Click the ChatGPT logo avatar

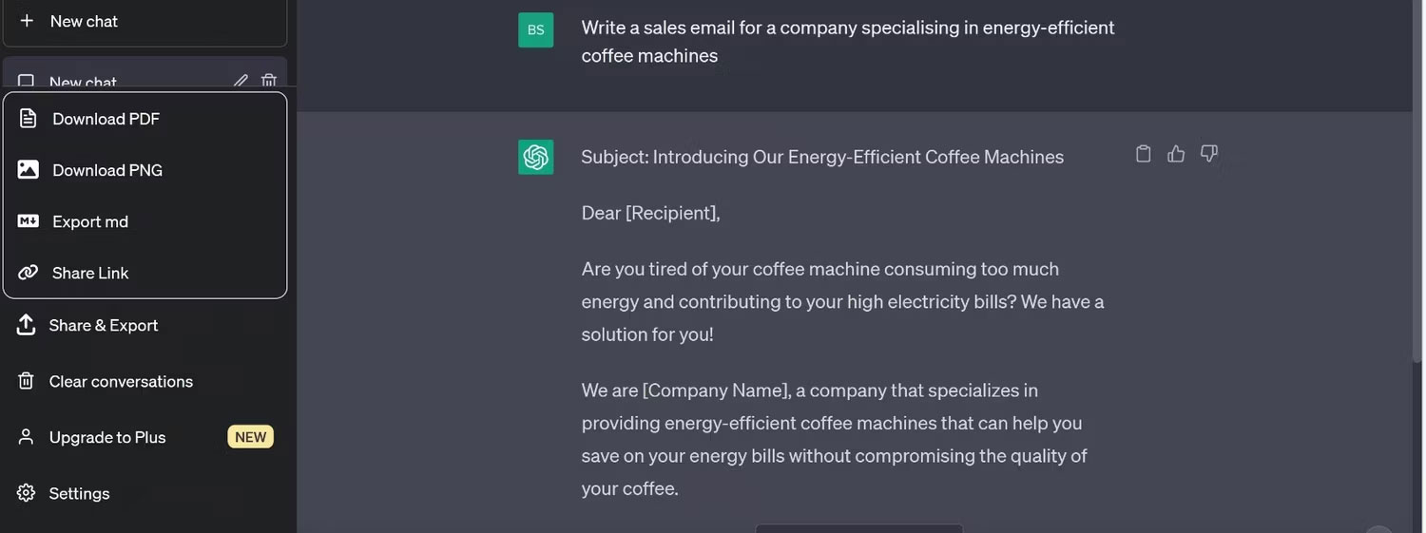(535, 157)
